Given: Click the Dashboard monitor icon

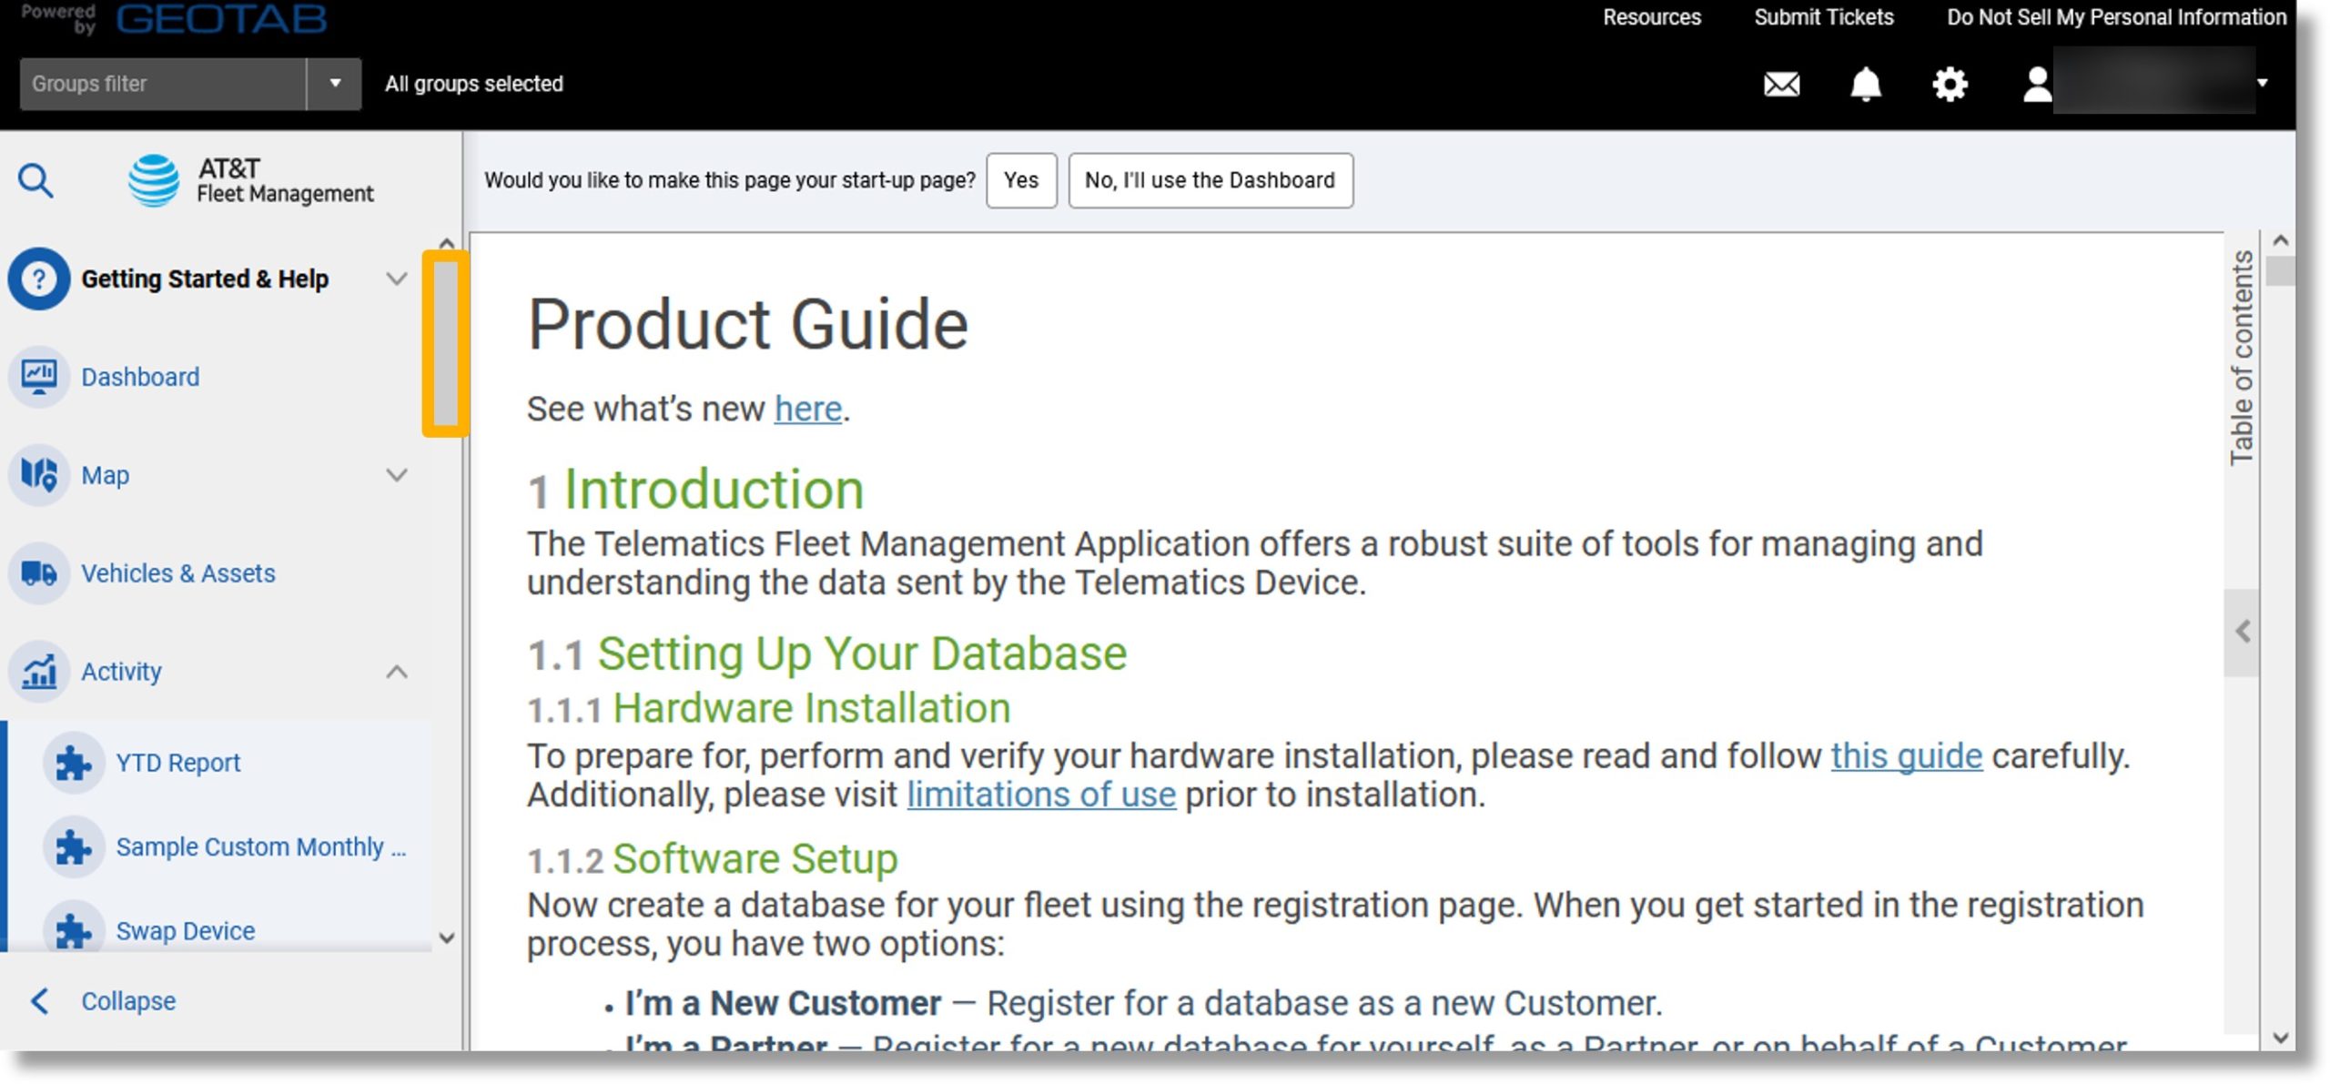Looking at the screenshot, I should (39, 376).
